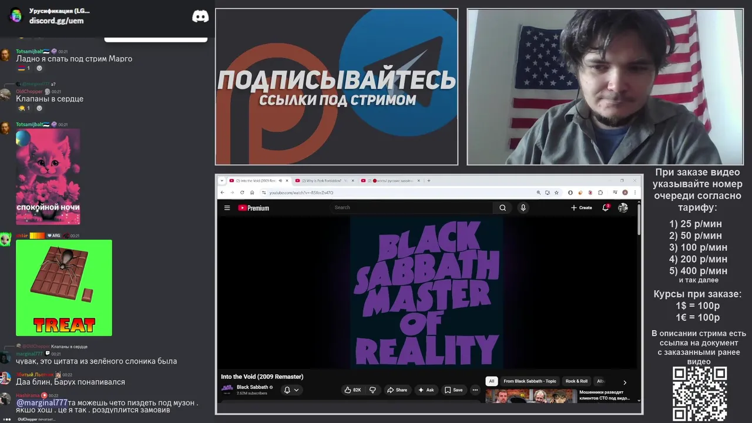Select the 'Rock & Roll' chip
The height and width of the screenshot is (423, 752).
(576, 381)
